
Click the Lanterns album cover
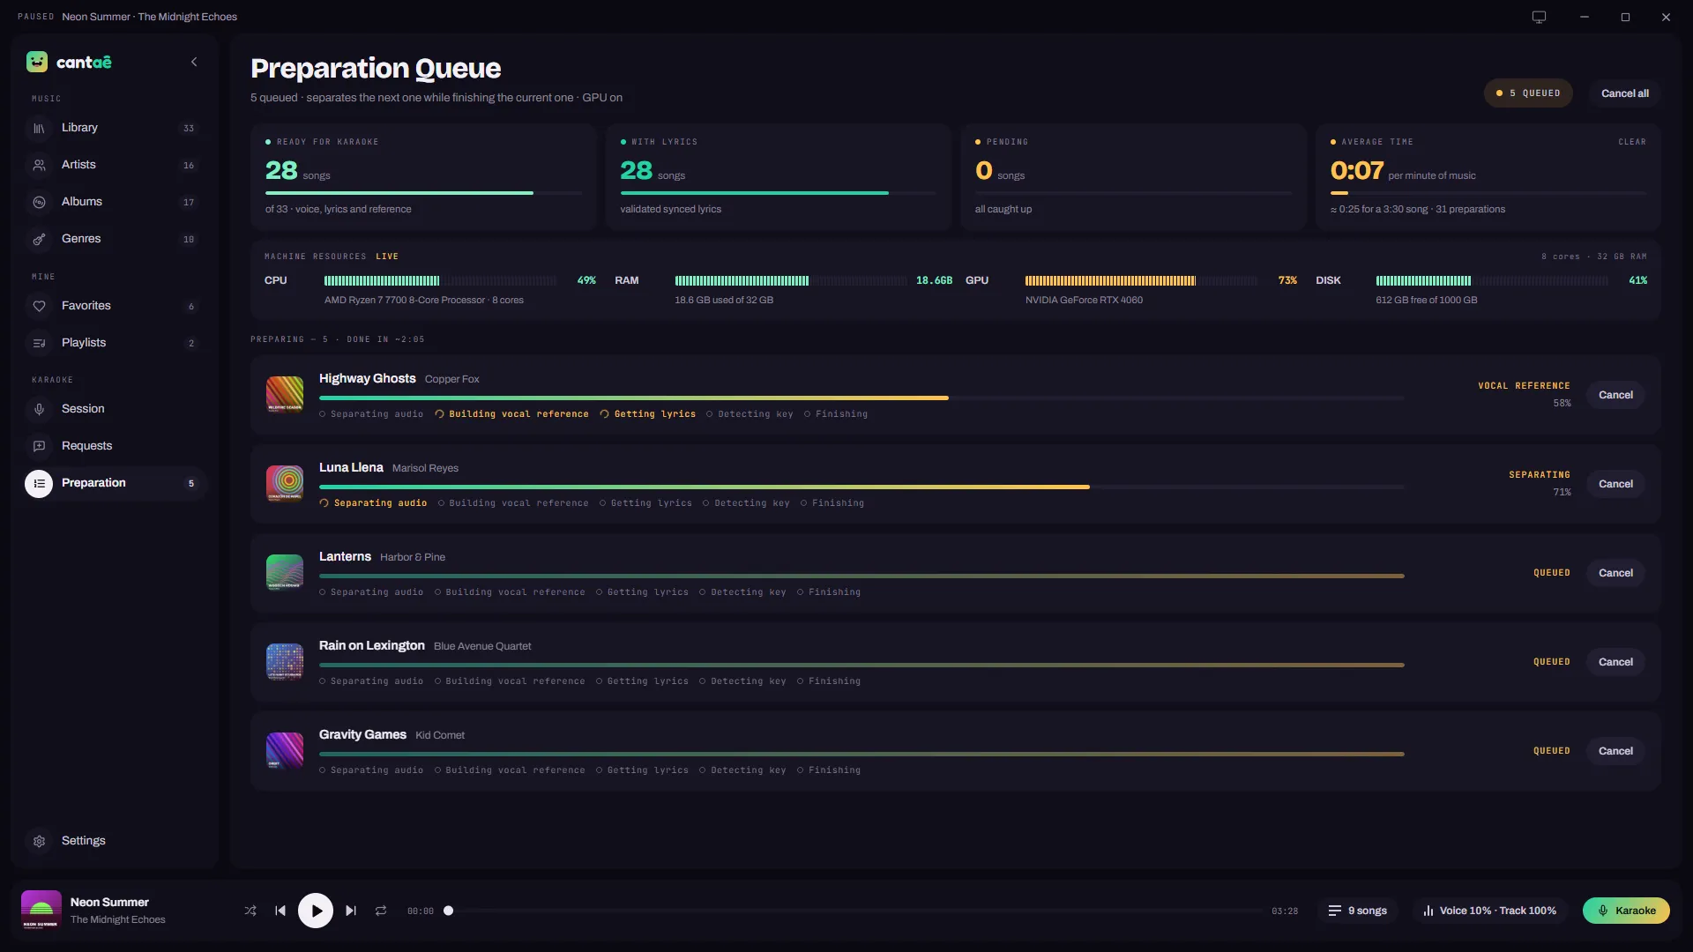click(285, 573)
